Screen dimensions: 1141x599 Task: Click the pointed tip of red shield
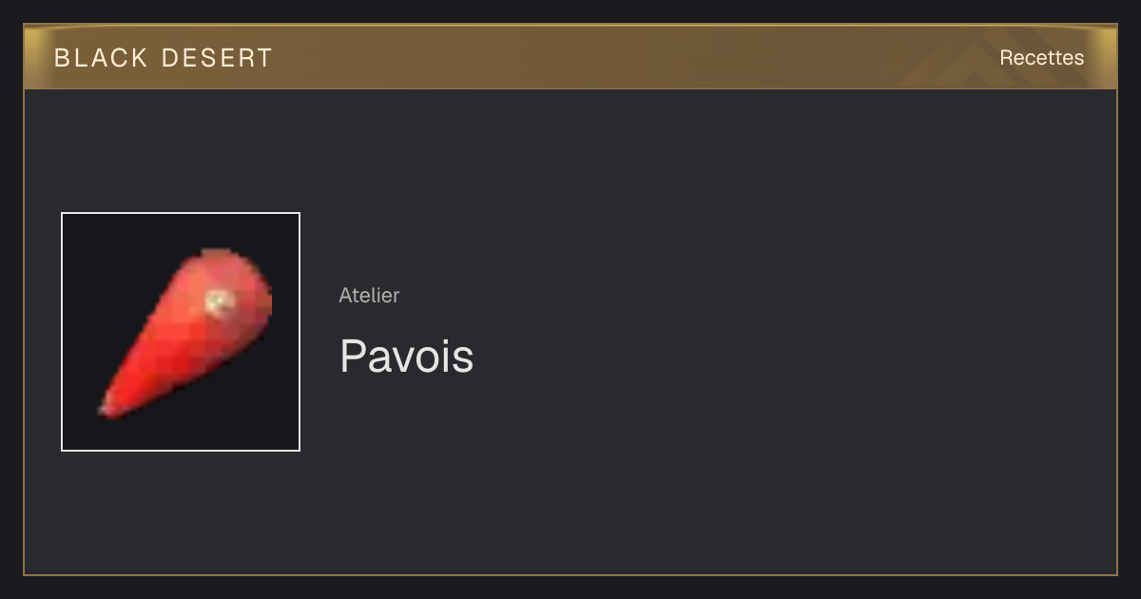click(107, 408)
